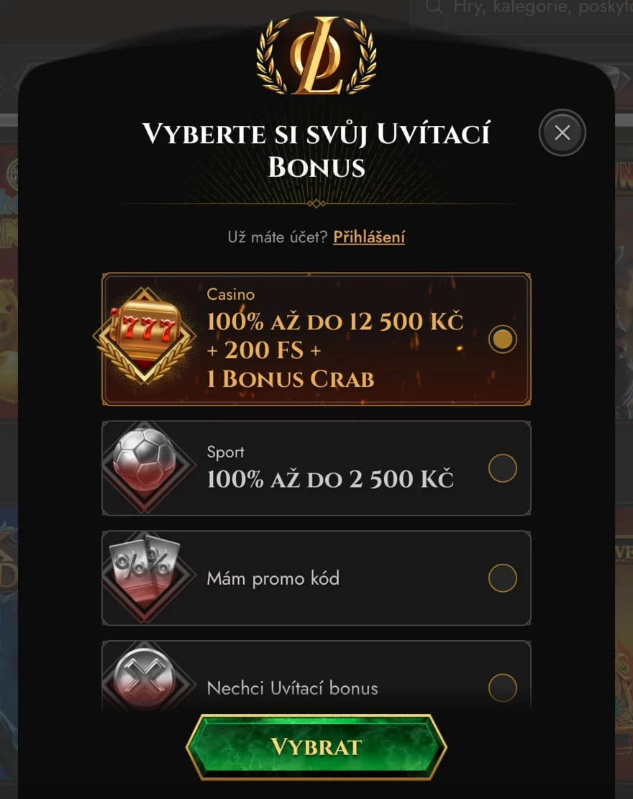Click the 'Vyberte si svůj Uvítací Bonus' heading
Screen dimensions: 633x799
coord(316,150)
